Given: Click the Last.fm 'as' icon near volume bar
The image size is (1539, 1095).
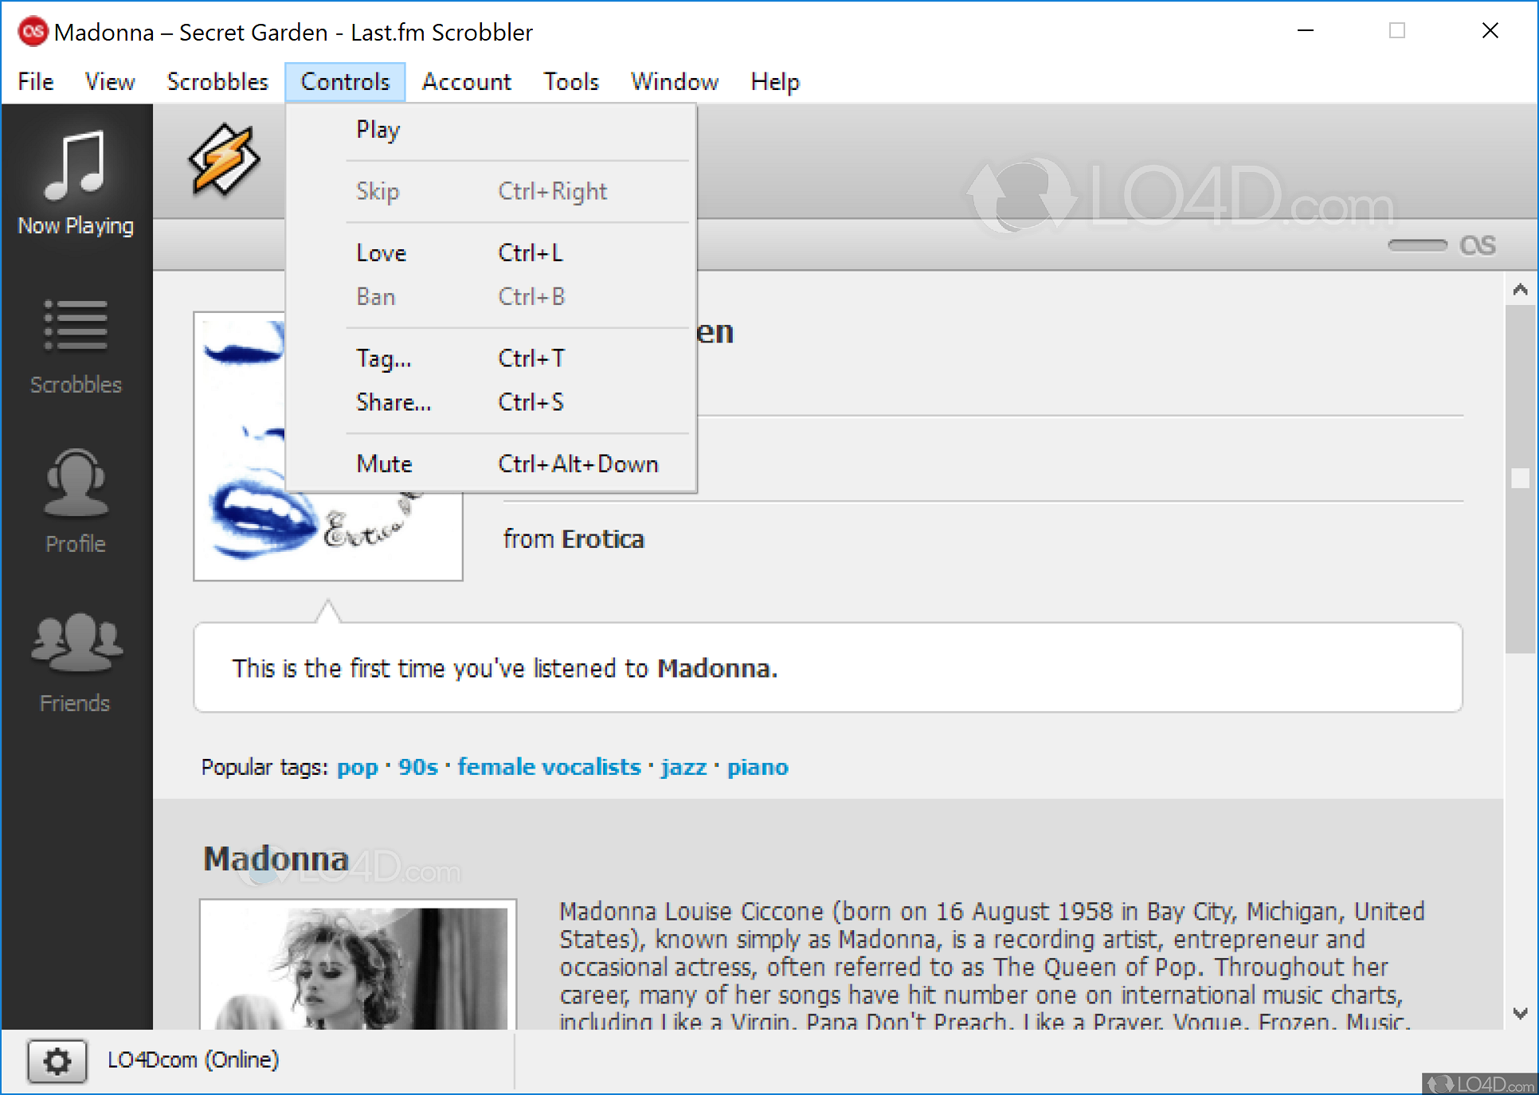Looking at the screenshot, I should pos(1477,245).
